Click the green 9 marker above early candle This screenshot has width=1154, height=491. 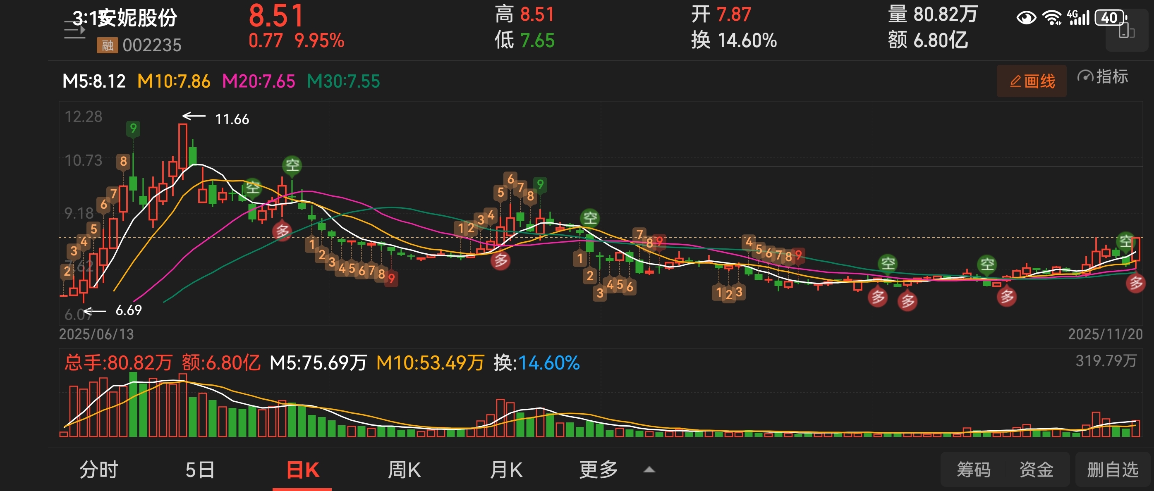point(133,129)
